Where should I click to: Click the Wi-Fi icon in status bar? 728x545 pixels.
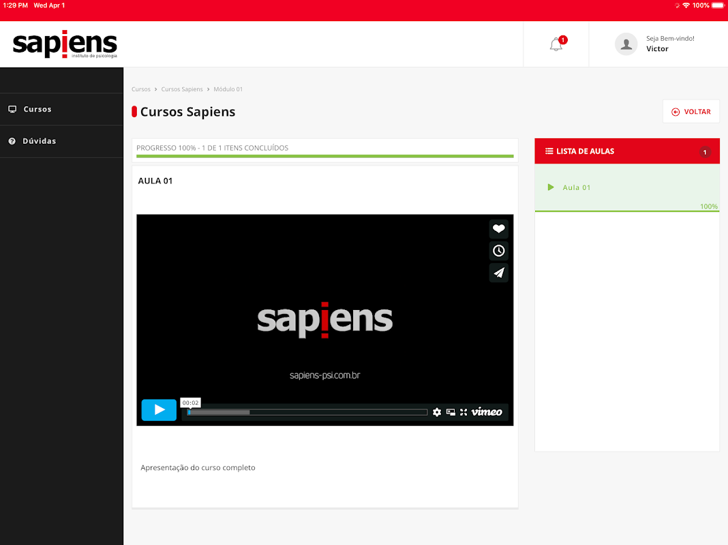[x=686, y=5]
